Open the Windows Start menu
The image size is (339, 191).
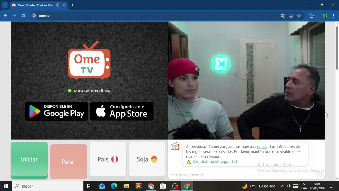(6, 186)
